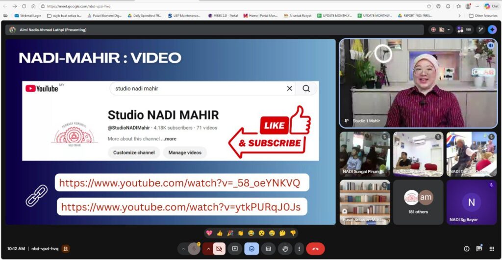Toggle the microphone button
The image size is (502, 260).
coord(194,249)
